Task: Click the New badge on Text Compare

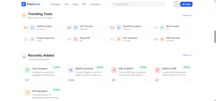Action: (x=57, y=67)
